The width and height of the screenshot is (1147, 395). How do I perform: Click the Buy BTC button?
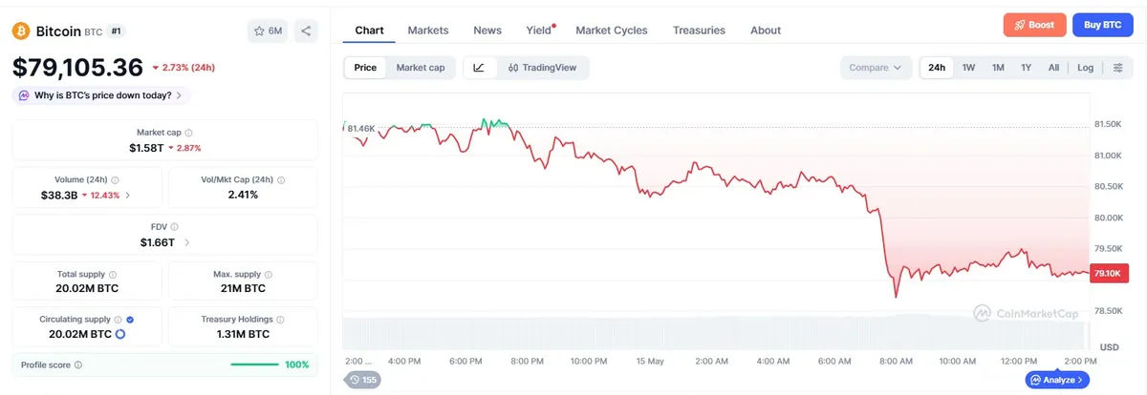1103,26
